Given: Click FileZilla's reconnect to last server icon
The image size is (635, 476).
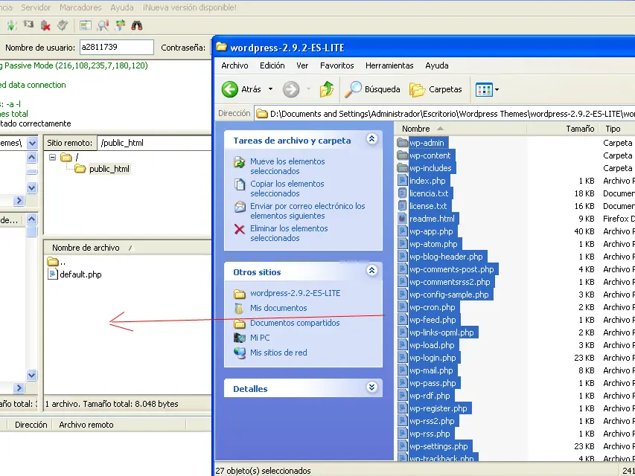Looking at the screenshot, I should click(62, 25).
